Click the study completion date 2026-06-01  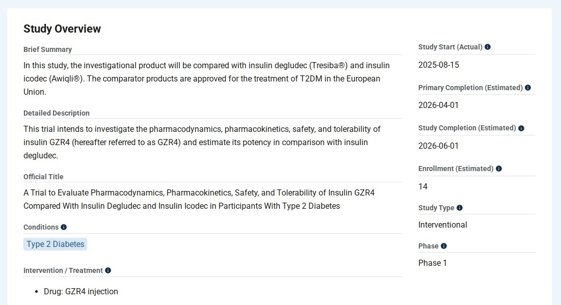click(439, 146)
